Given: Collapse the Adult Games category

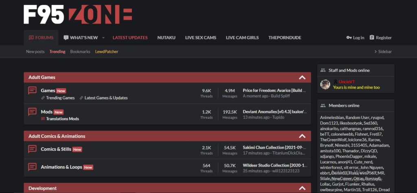Looking at the screenshot, I should (x=302, y=78).
